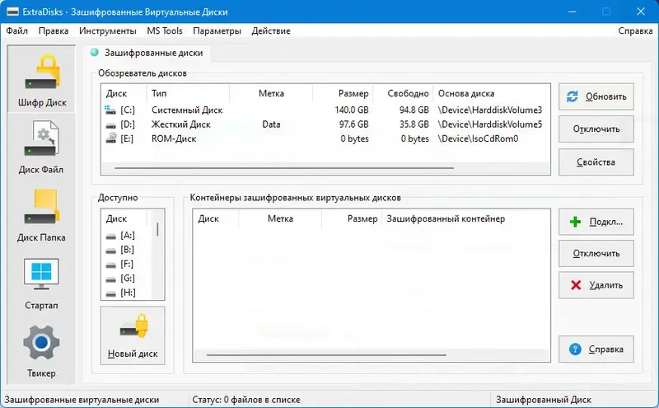The image size is (659, 408).
Task: Open the Твикер gear section
Action: click(42, 350)
